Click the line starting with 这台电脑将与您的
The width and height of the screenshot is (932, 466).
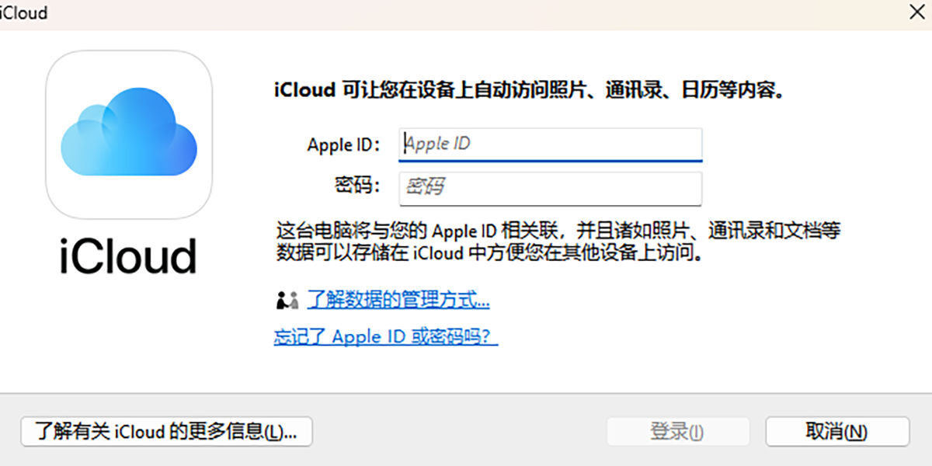(x=558, y=231)
